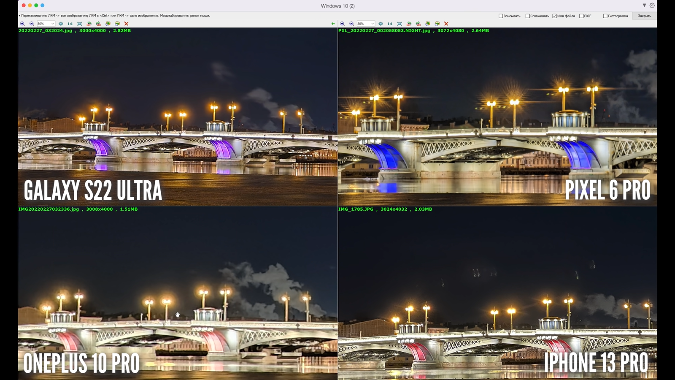
Task: Open the settings gear in the title bar
Action: (x=652, y=5)
